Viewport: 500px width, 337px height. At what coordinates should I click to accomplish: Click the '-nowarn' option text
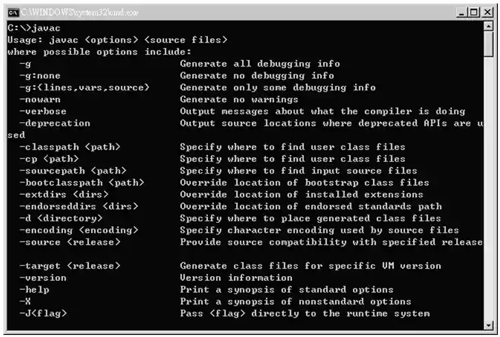[x=41, y=99]
